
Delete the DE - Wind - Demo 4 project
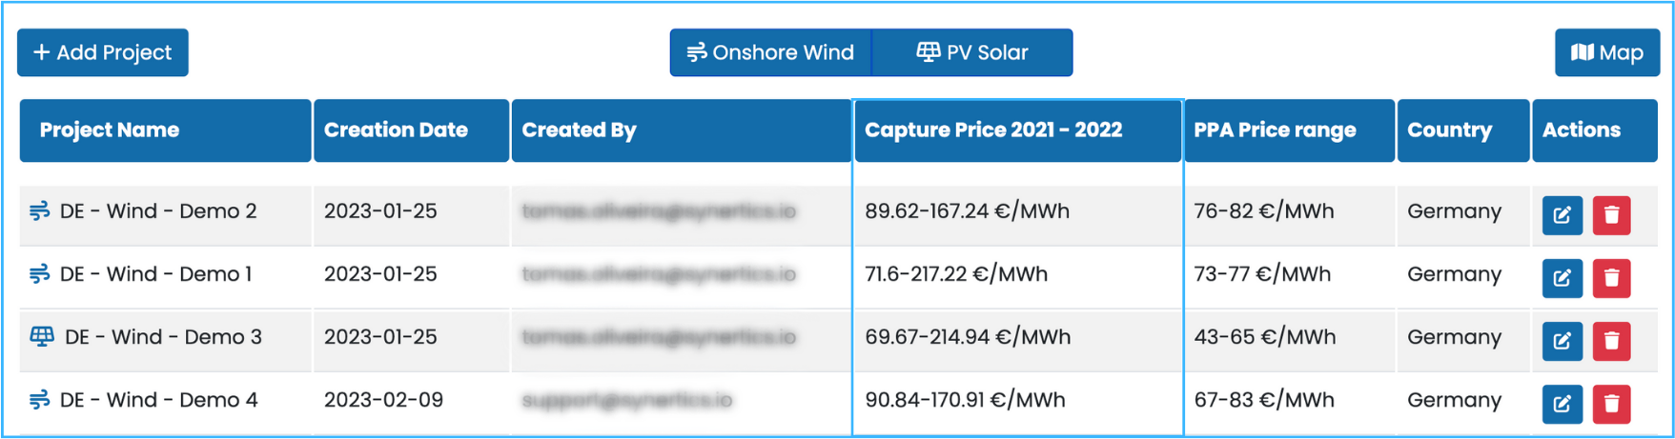pyautogui.click(x=1611, y=404)
